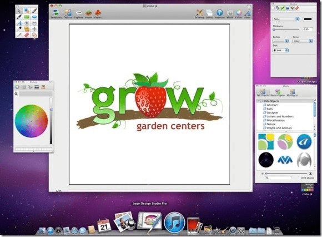322x237 pixels.
Task: Select the green and purple circle logo thumbnail
Action: point(285,142)
